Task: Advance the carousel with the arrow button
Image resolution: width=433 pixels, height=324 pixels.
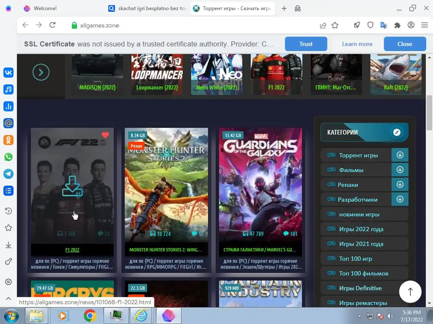Action: [41, 72]
